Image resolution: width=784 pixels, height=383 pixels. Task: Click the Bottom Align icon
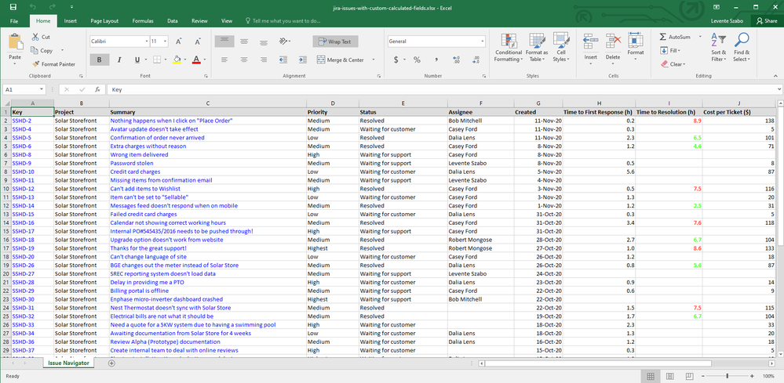coord(263,42)
